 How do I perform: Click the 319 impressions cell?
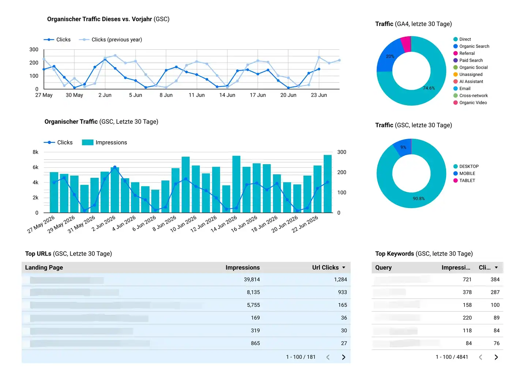(255, 331)
